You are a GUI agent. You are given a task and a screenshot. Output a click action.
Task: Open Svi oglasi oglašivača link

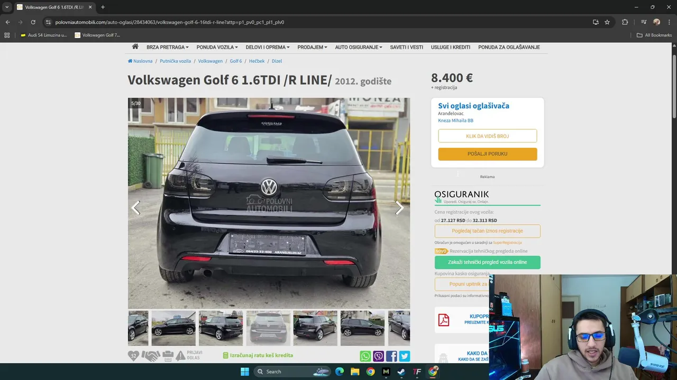click(473, 106)
